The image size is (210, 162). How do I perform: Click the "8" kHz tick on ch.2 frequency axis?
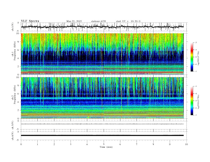tap(19, 85)
